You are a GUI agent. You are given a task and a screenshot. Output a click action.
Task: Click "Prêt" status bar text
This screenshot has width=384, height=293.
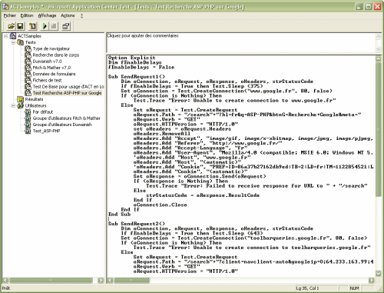coord(6,288)
